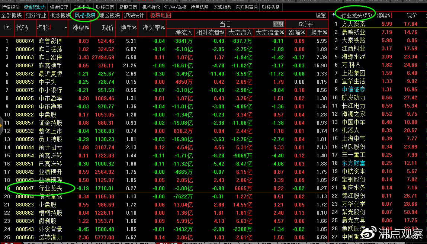Go to the 财经日历 tab
This screenshot has width=427, height=244.
105,7
